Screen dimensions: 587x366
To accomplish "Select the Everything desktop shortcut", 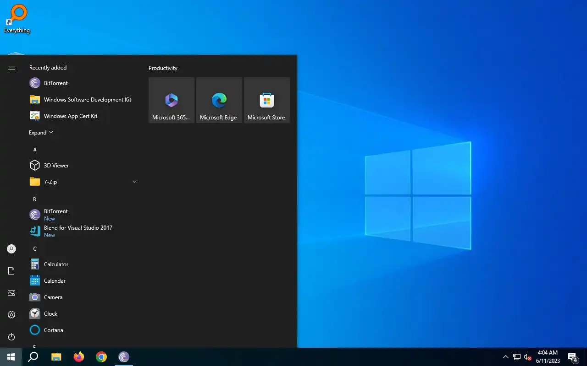I will (17, 18).
